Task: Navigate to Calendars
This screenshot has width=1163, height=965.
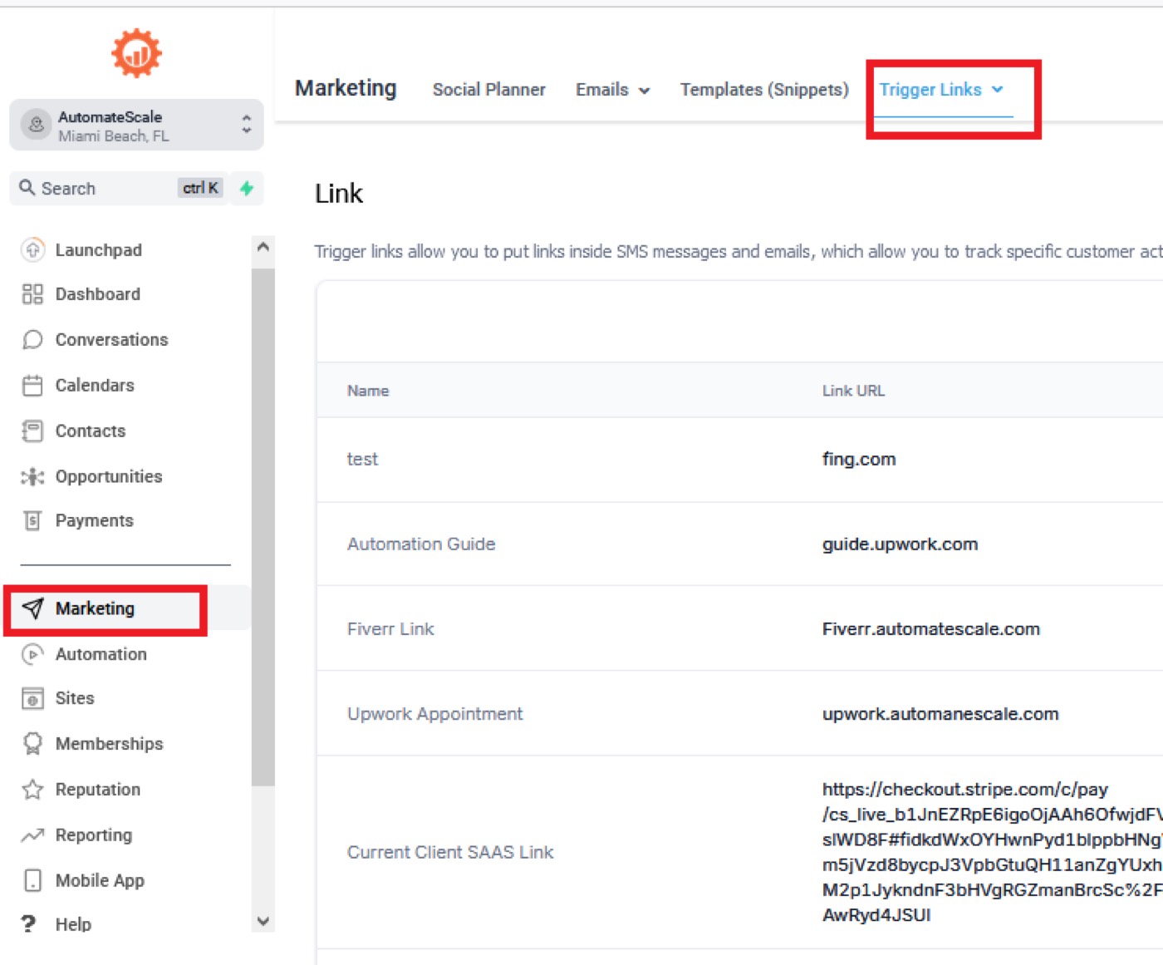Action: [95, 386]
